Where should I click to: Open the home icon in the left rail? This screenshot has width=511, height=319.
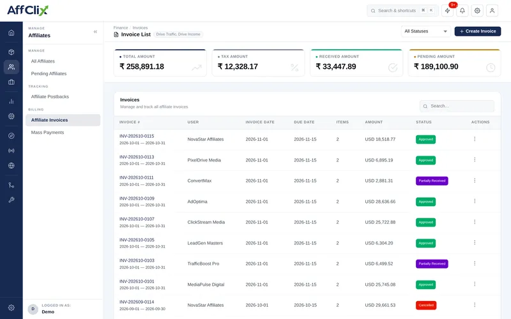[x=11, y=33]
